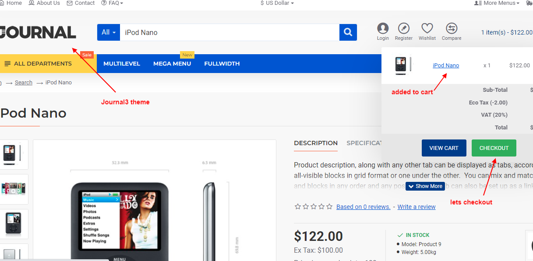Image resolution: width=533 pixels, height=261 pixels.
Task: Select the first iPod Nano product thumbnail
Action: (14, 154)
